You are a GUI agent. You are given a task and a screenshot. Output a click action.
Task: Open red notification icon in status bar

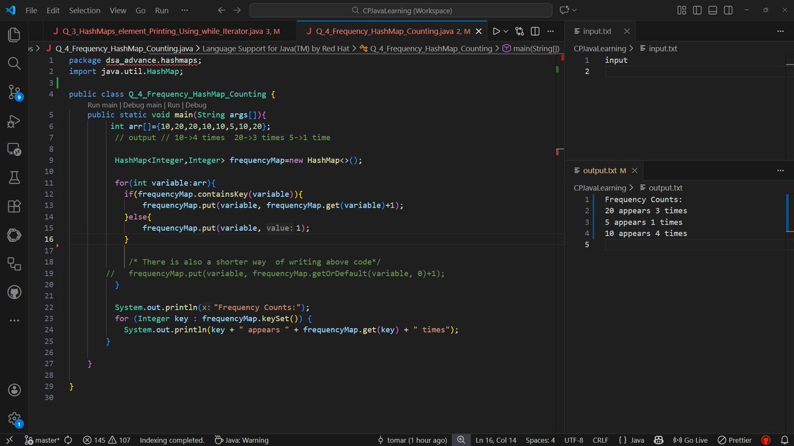tap(766, 440)
